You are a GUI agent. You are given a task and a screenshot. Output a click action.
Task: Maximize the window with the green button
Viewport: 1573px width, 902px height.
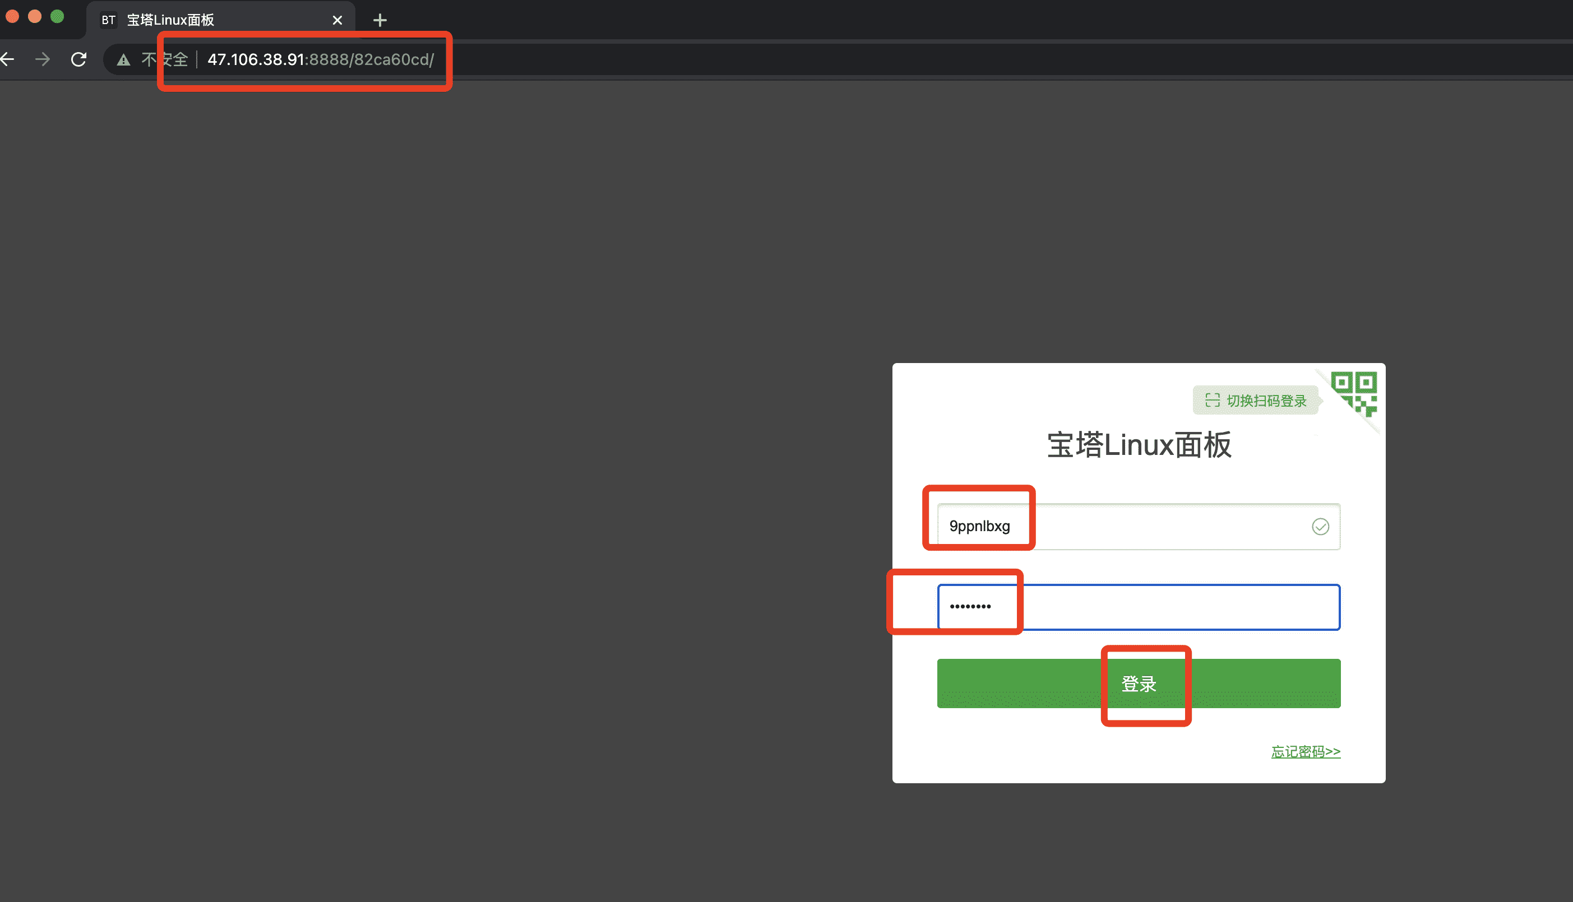[57, 17]
